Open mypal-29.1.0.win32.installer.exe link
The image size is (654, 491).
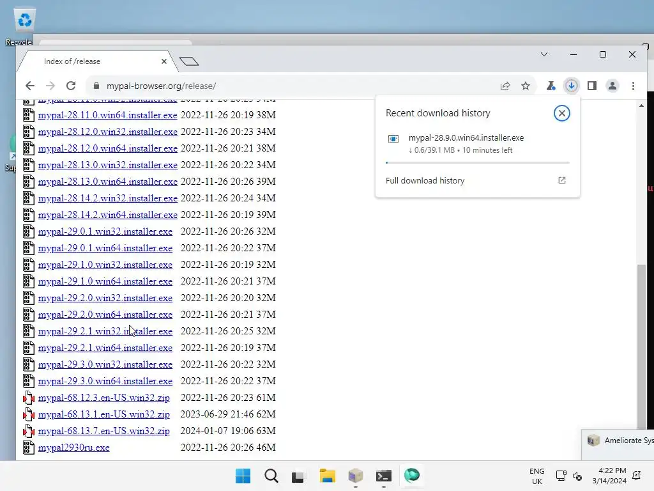coord(105,265)
